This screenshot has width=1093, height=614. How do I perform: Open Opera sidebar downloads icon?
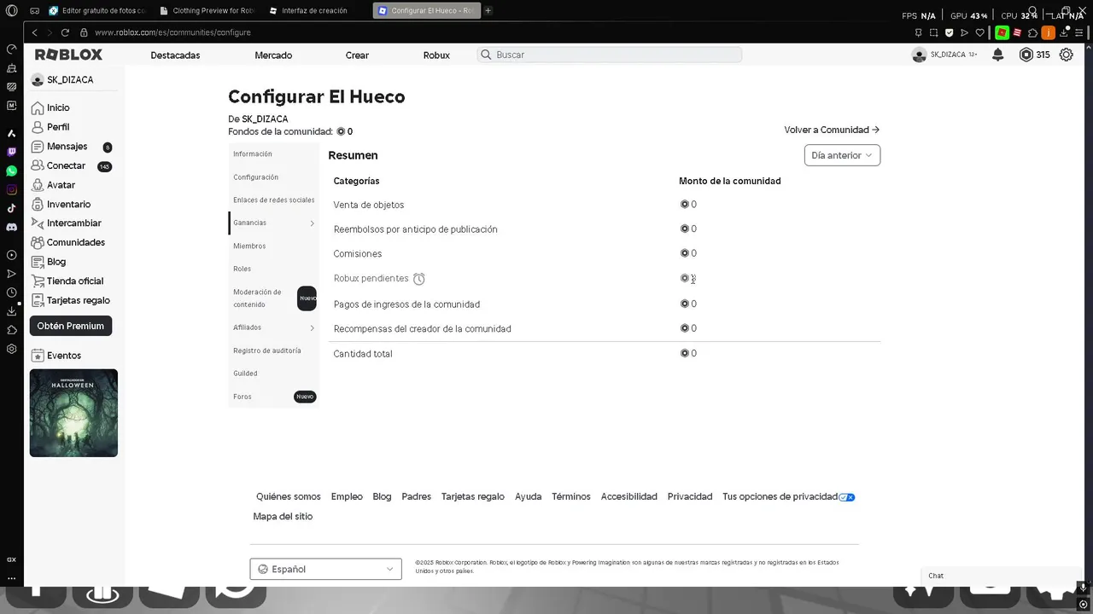point(11,311)
